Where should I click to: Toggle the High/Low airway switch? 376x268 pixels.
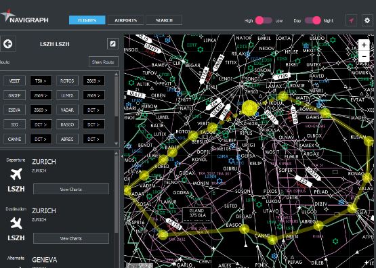click(x=264, y=20)
